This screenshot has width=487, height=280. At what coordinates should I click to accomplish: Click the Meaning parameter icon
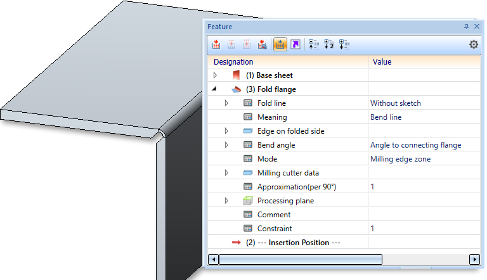click(x=247, y=117)
